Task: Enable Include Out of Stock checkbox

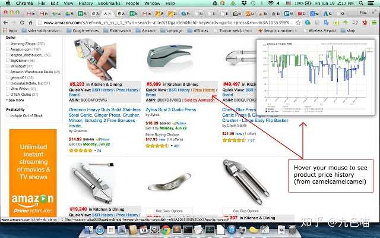Action: 8,115
